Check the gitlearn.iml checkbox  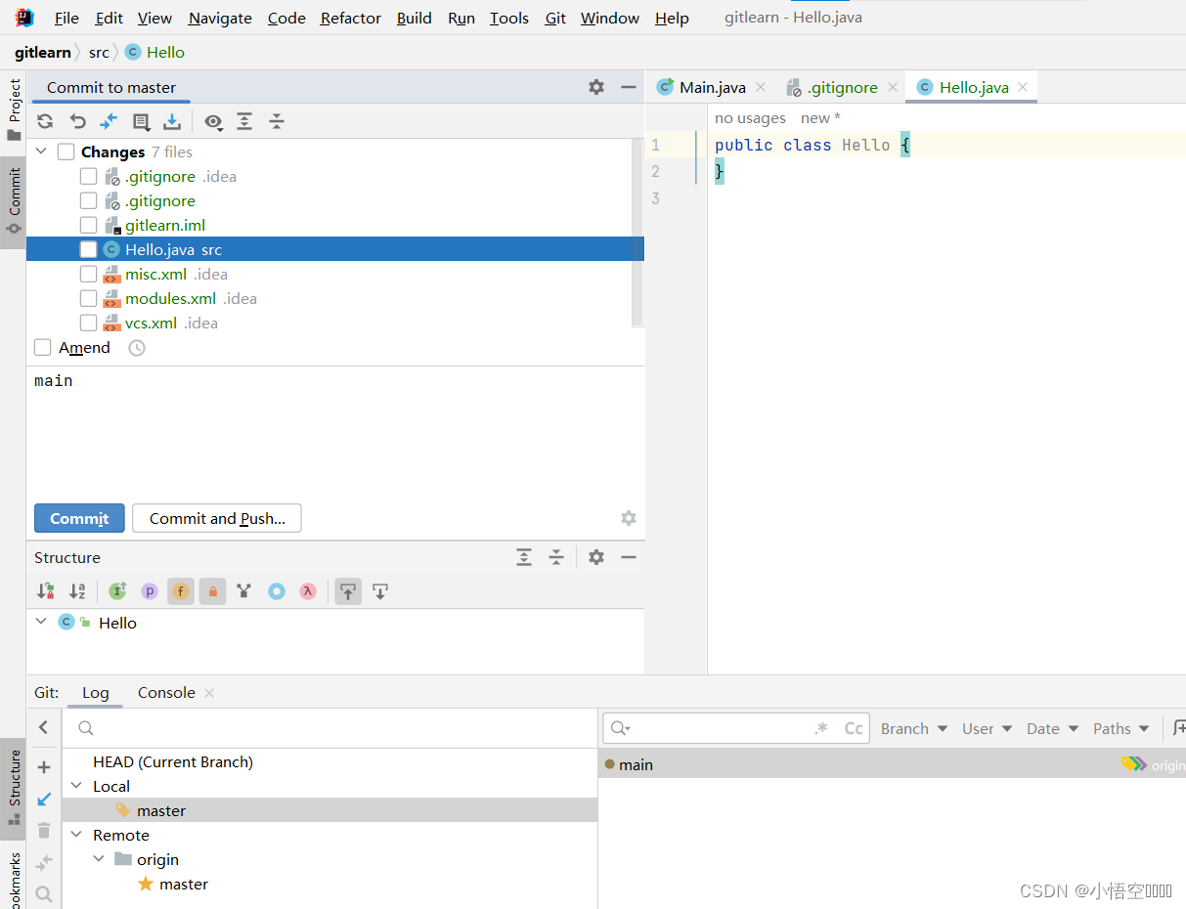88,225
